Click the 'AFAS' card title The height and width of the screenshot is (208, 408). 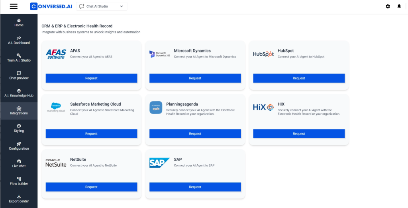click(x=75, y=51)
